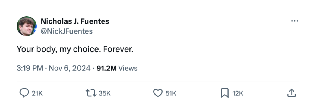Repost the tweet using the arrows icon

pyautogui.click(x=91, y=93)
